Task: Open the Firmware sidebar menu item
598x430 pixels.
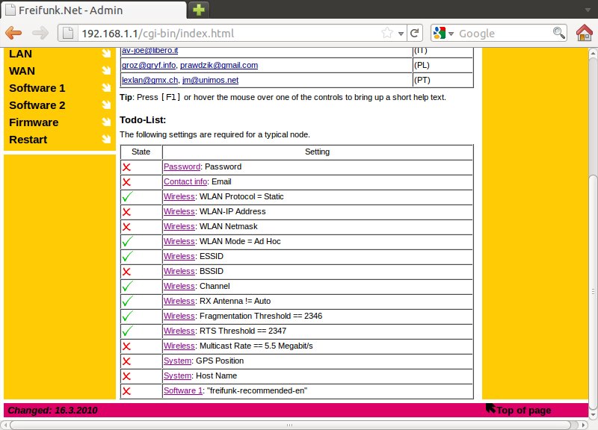Action: (x=34, y=122)
